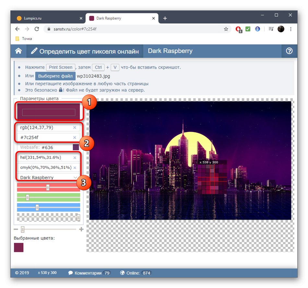This screenshot has width=308, height=288.
Task: Click the Online: 874 counter
Action: pos(136,273)
